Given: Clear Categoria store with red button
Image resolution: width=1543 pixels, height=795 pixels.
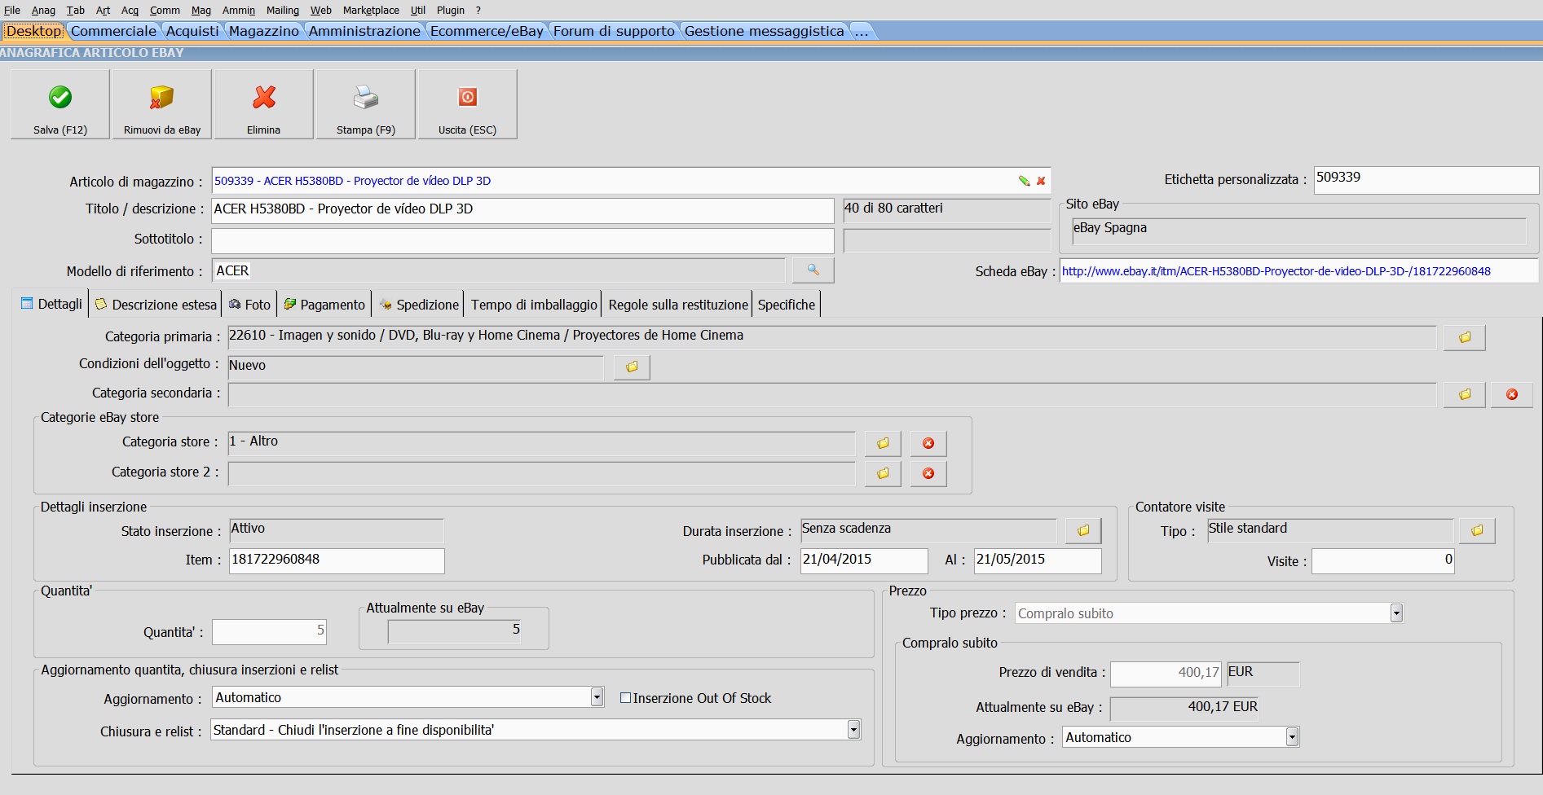Looking at the screenshot, I should (928, 443).
